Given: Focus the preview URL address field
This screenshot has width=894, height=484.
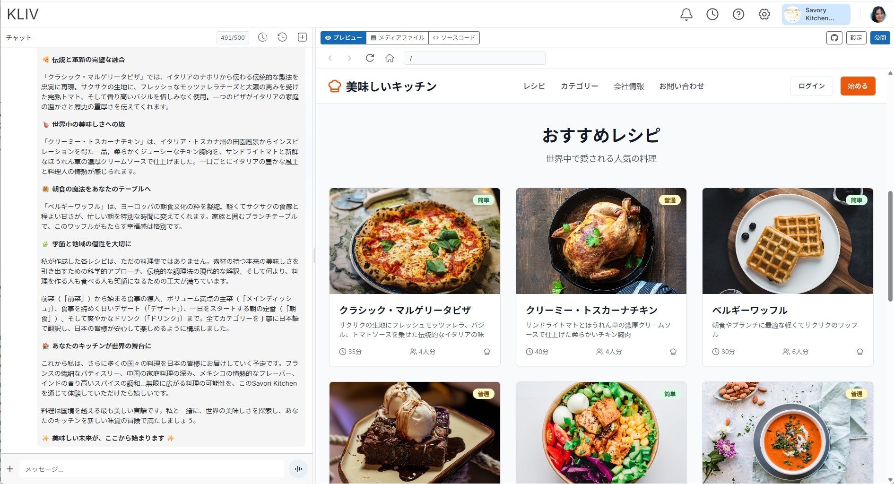Looking at the screenshot, I should 475,58.
